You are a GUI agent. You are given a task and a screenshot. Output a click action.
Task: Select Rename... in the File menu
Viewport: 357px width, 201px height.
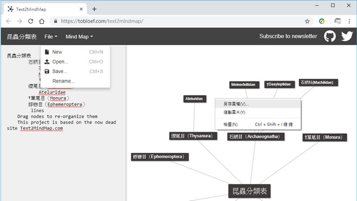click(x=75, y=81)
